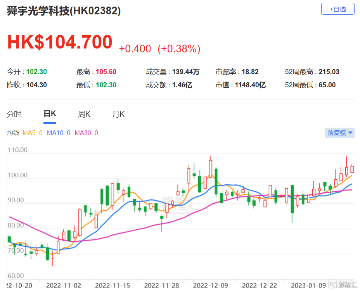
Task: Click the HK$104.700 current price
Action: click(60, 42)
